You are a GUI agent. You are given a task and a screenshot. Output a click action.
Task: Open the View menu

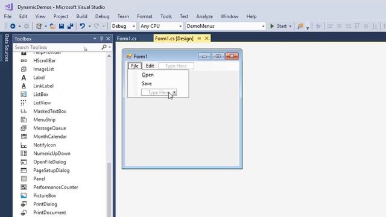40,16
